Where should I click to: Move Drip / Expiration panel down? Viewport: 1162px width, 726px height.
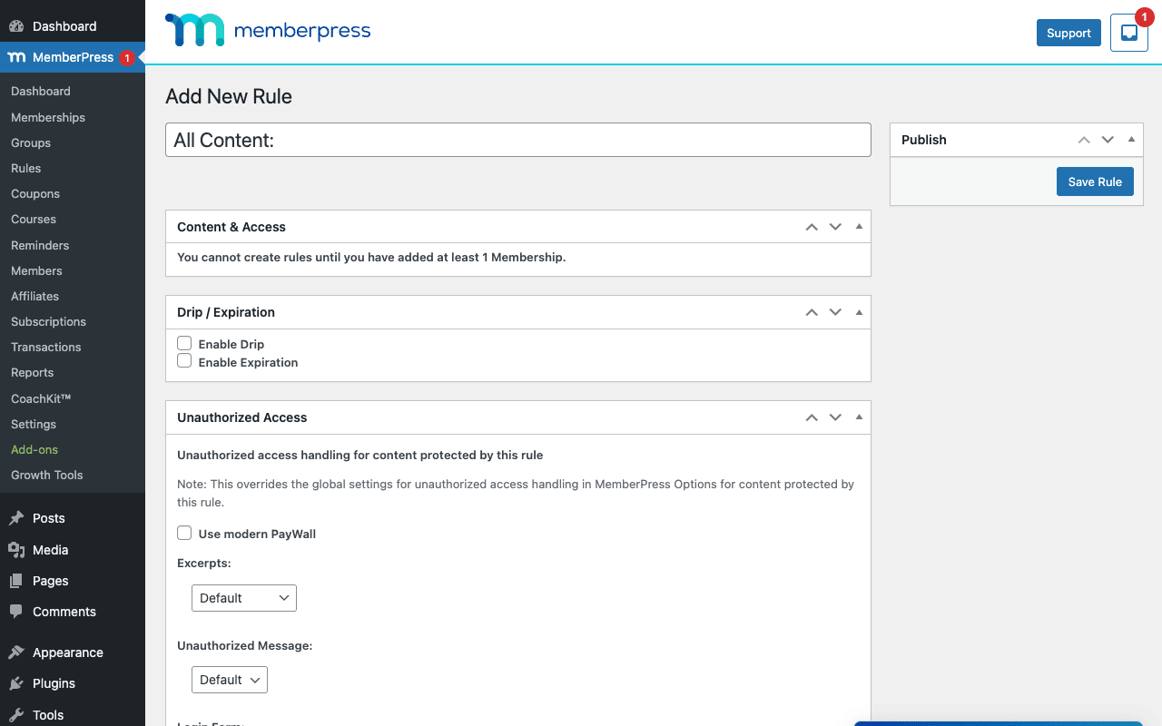point(835,312)
